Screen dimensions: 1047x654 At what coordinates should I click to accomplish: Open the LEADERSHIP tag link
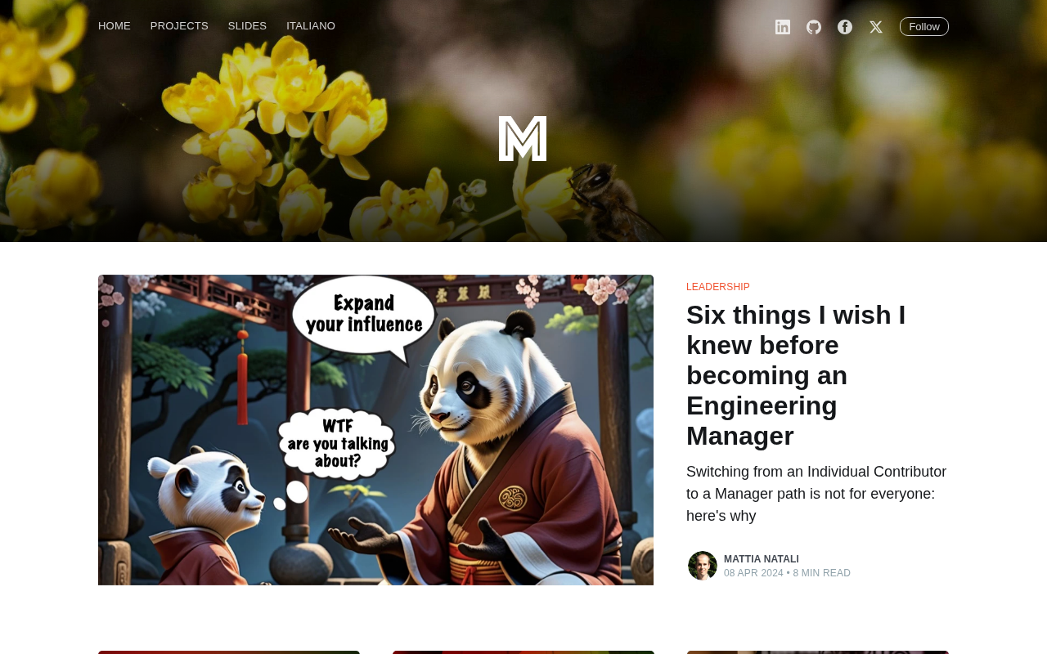718,287
